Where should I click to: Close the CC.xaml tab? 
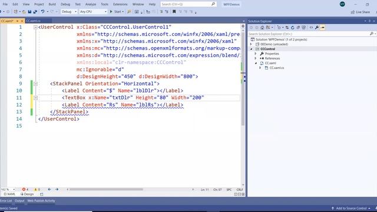(x=22, y=21)
